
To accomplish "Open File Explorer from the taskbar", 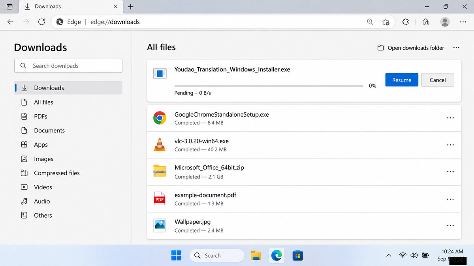I will [x=256, y=255].
